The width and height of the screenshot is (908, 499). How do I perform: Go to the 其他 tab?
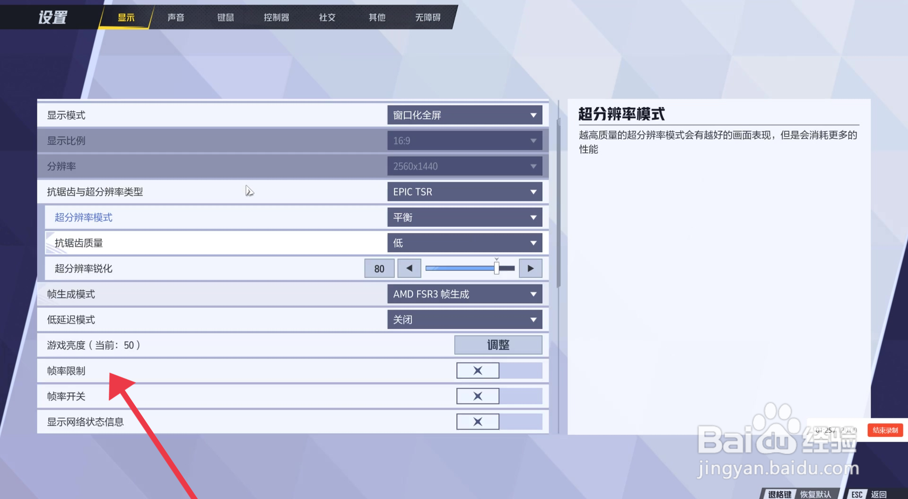pos(377,18)
